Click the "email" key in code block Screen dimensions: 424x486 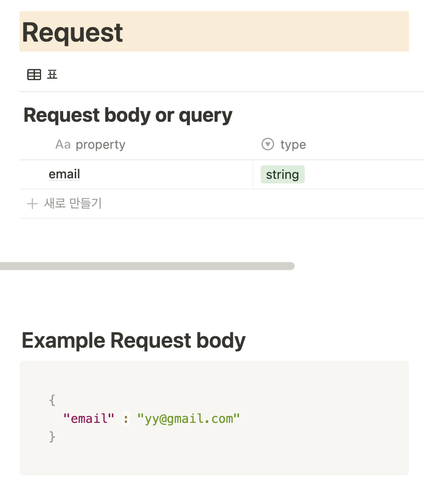click(x=89, y=418)
